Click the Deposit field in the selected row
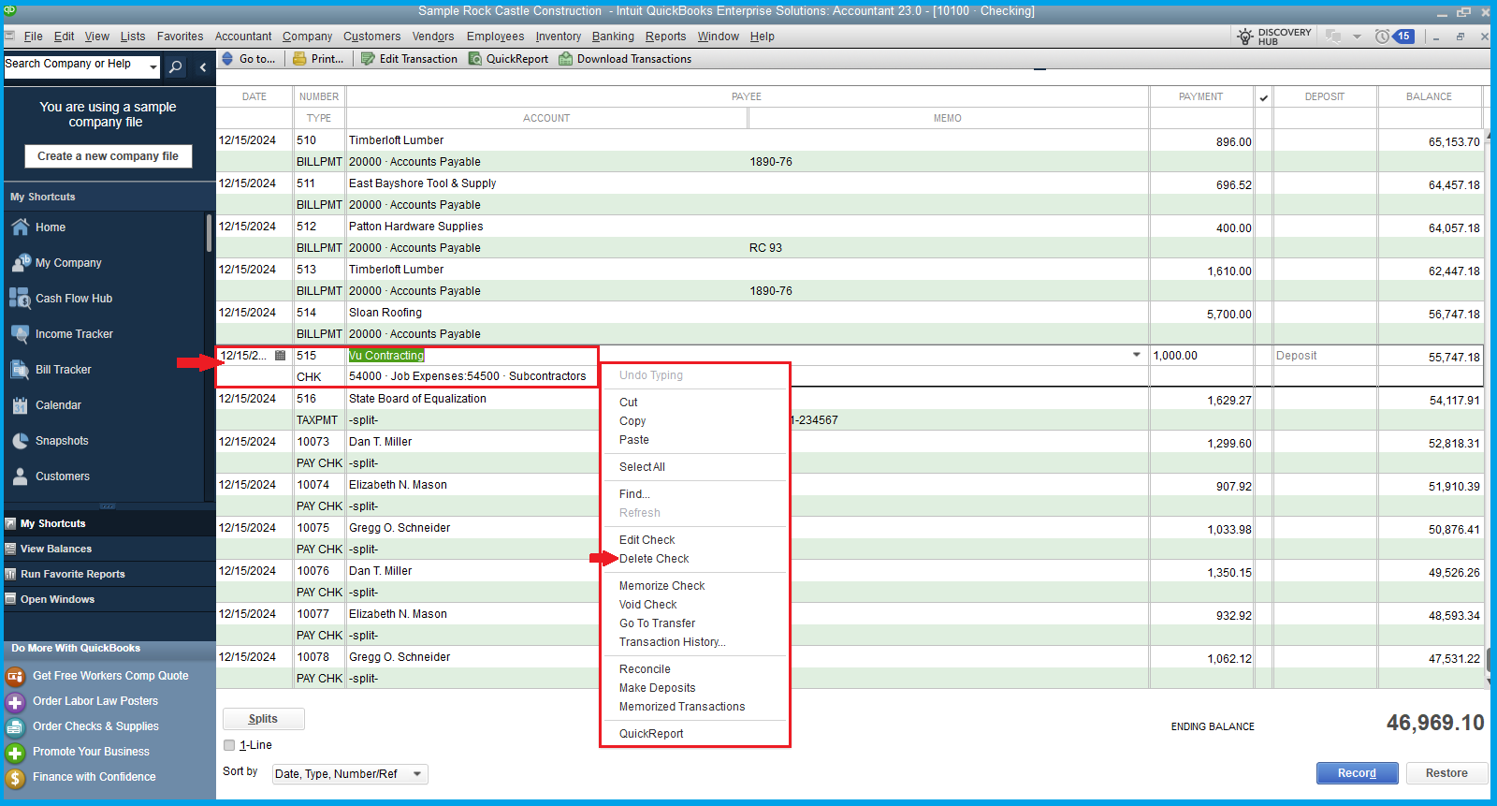 click(x=1324, y=356)
